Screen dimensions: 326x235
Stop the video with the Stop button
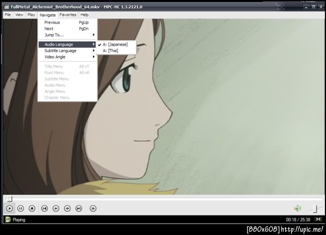tap(32, 208)
